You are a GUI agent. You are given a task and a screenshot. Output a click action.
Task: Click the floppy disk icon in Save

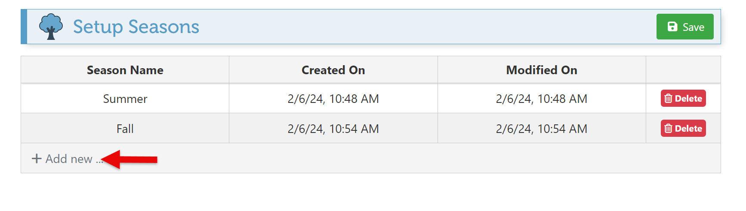672,27
